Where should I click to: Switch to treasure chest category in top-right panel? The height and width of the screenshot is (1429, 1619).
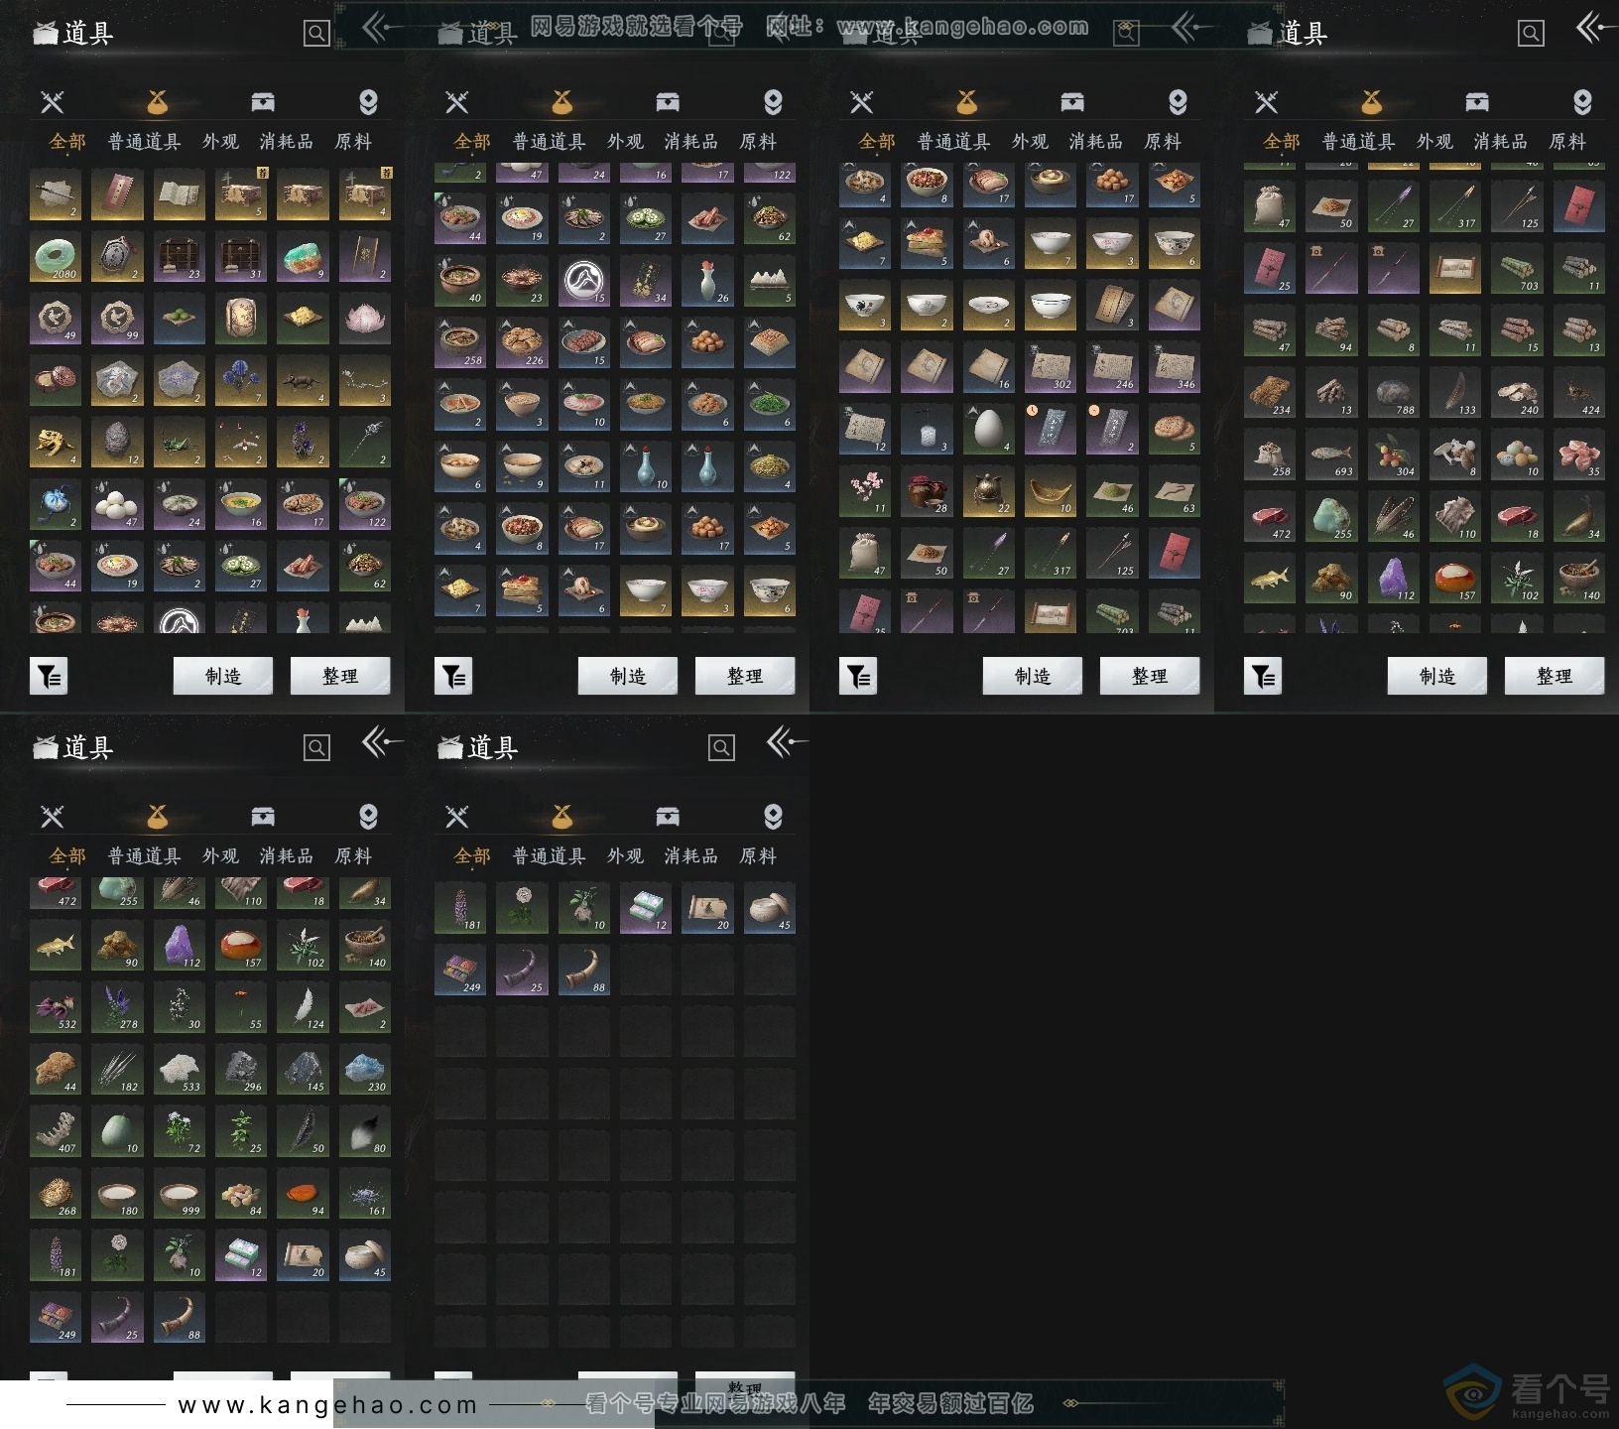tap(1477, 101)
